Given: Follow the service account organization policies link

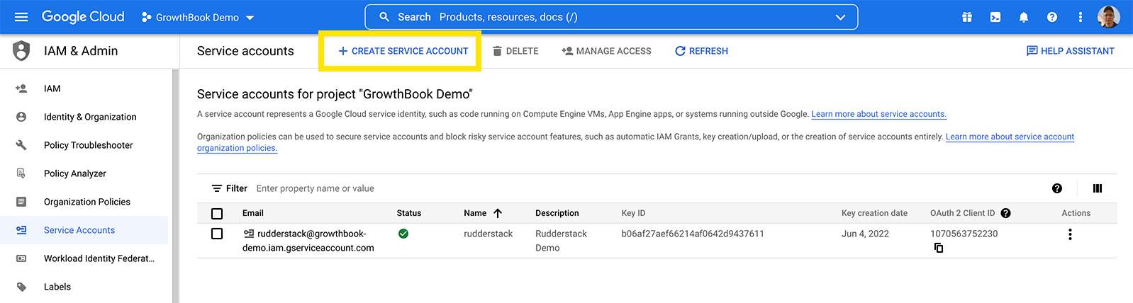Looking at the screenshot, I should (x=1010, y=137).
